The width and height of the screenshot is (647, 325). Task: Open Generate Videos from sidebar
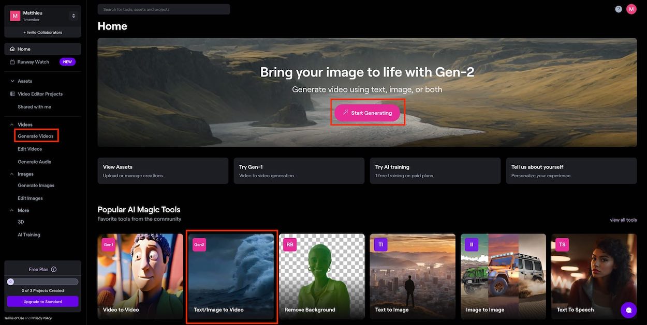point(36,136)
